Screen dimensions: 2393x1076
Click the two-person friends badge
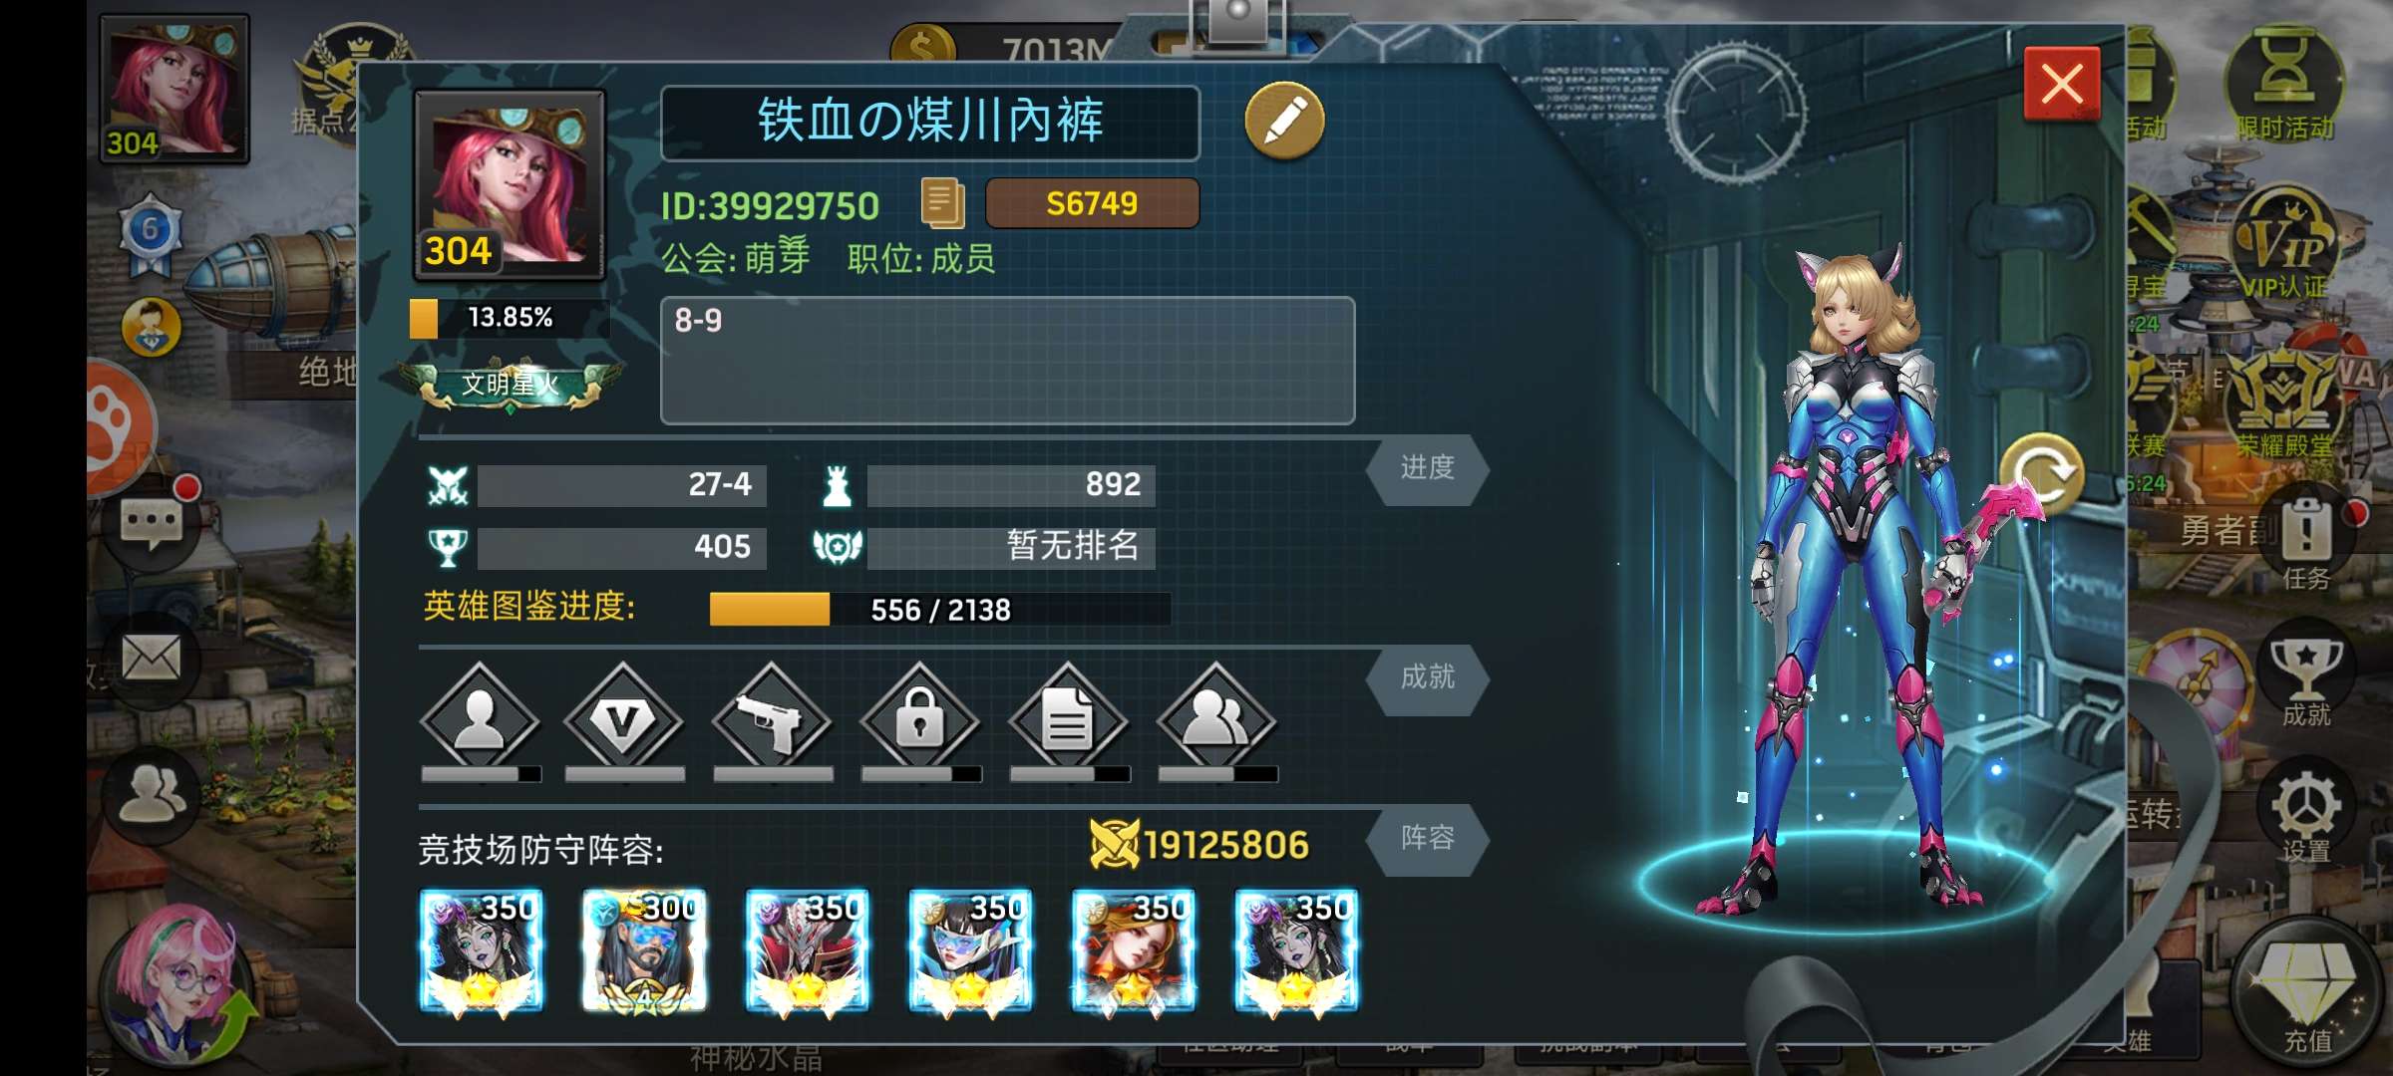point(1216,720)
